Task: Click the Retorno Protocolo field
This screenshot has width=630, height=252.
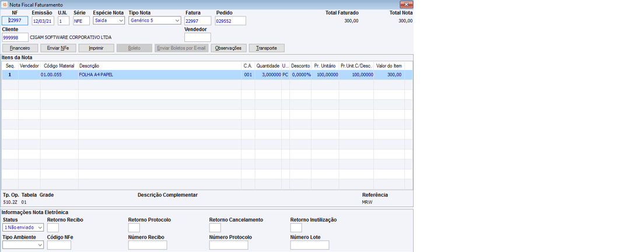Action: 134,228
